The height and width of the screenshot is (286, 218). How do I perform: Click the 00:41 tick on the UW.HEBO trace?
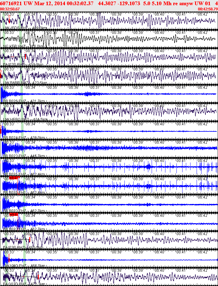pos(181,105)
